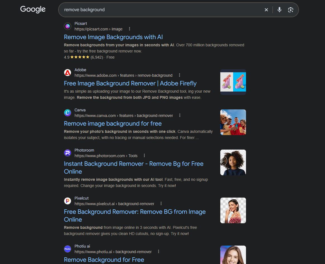Click the pixelcut.ai › background-remover URL
Screen dimensions: 325x264
114,204
